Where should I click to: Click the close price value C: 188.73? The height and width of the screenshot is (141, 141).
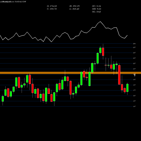tap(52, 9)
